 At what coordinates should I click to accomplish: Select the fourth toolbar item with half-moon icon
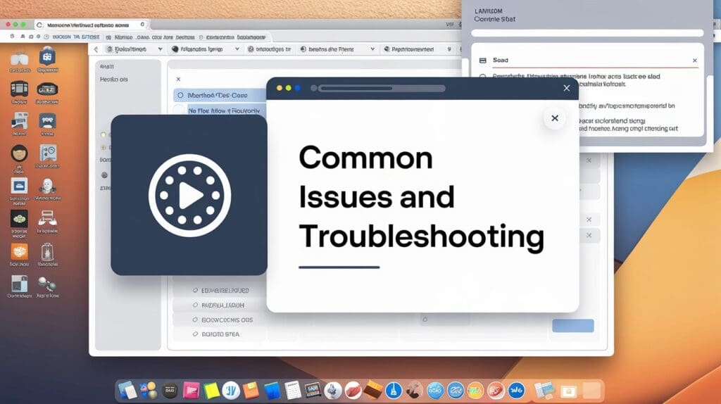tap(327, 49)
